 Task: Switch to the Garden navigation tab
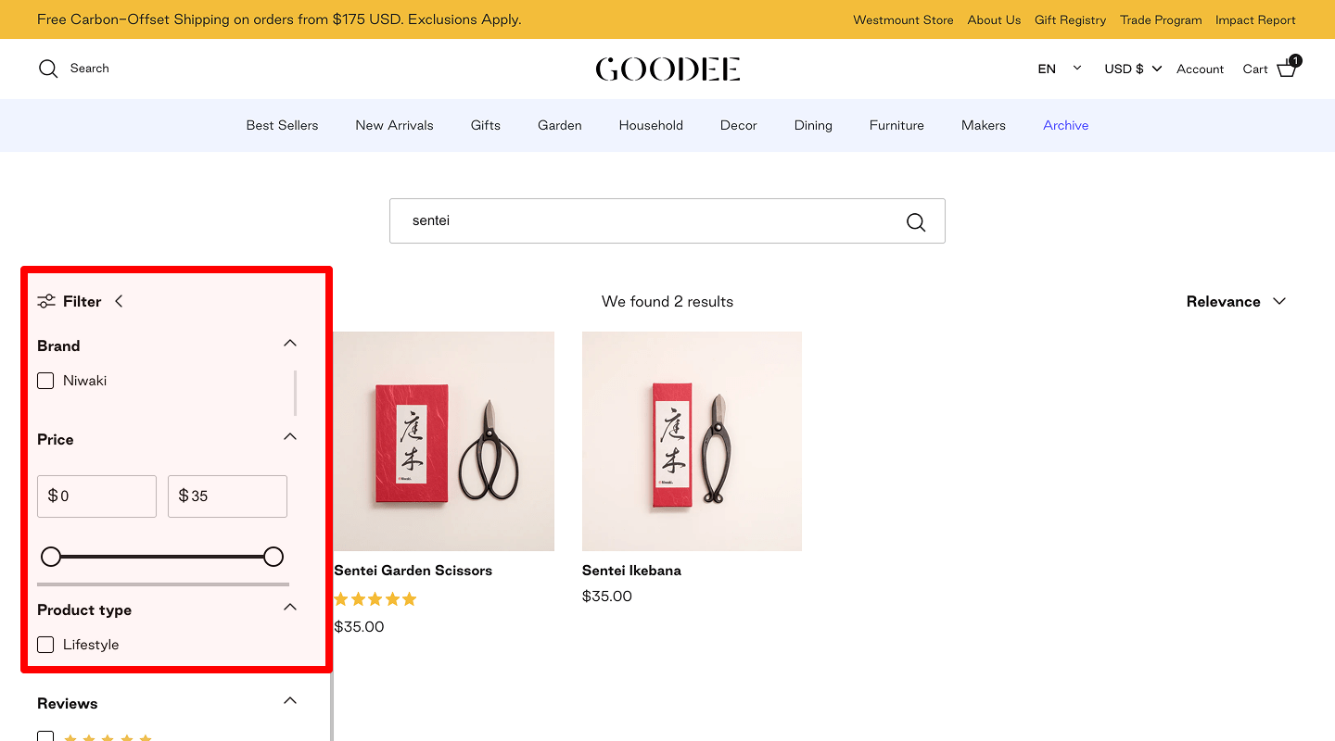559,125
